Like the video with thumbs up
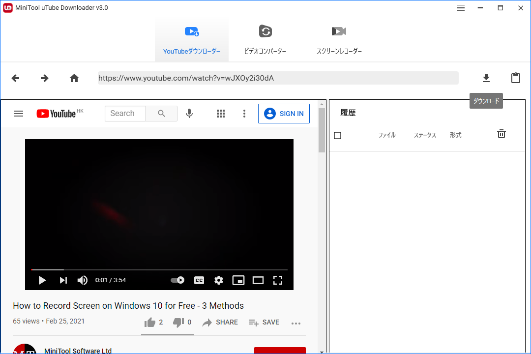Viewport: 531px width, 354px height. (x=153, y=322)
